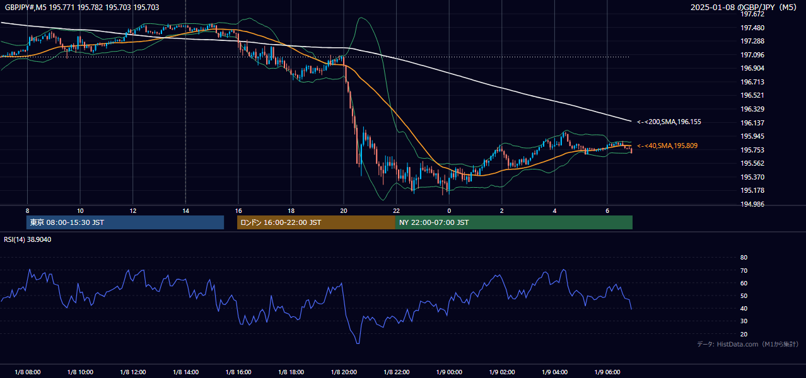Click RSI scale value 50

744,295
